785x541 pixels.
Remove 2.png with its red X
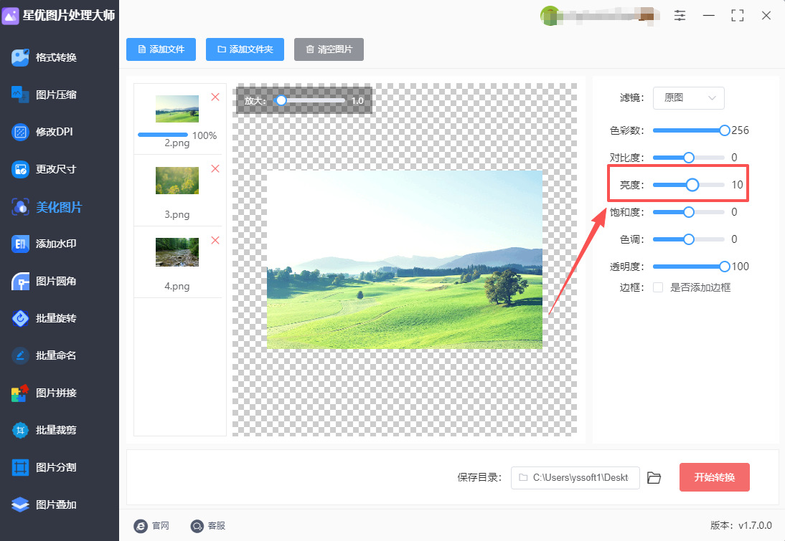tap(215, 97)
